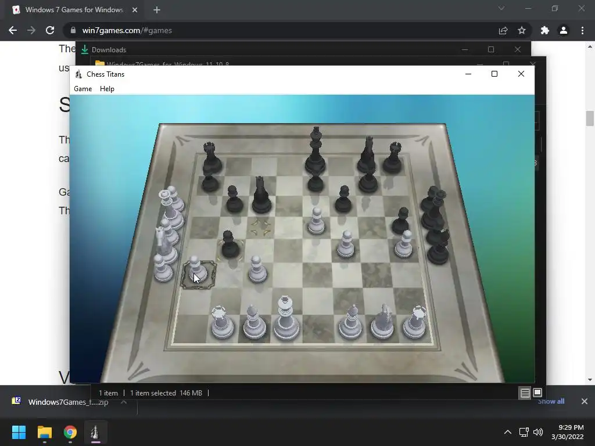Click the Show all downloads link
Image resolution: width=595 pixels, height=446 pixels.
tap(551, 401)
